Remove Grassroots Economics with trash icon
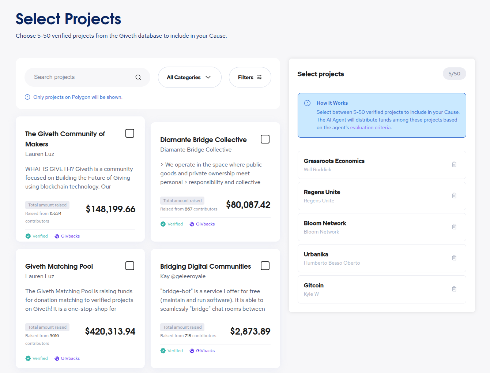This screenshot has height=373, width=490. 454,164
